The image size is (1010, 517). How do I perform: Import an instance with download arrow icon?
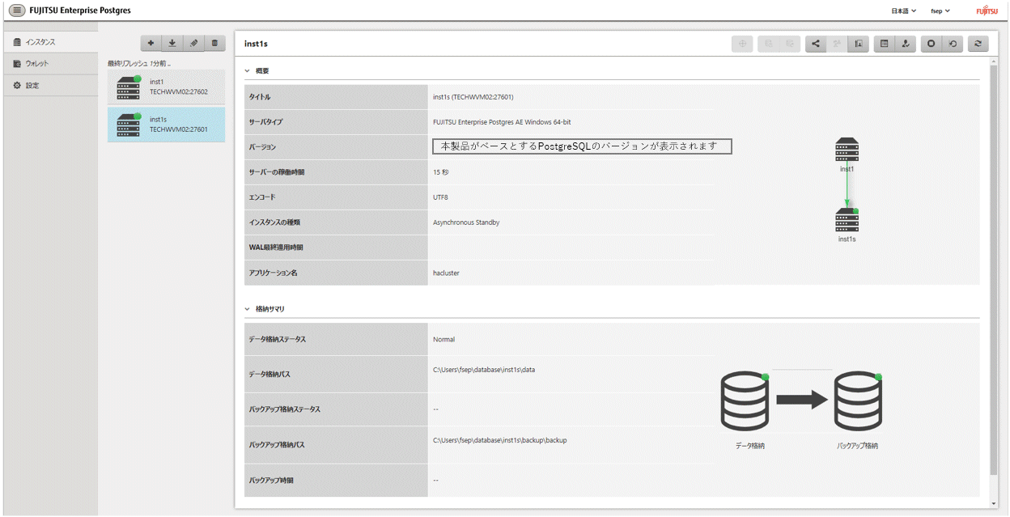coord(172,43)
